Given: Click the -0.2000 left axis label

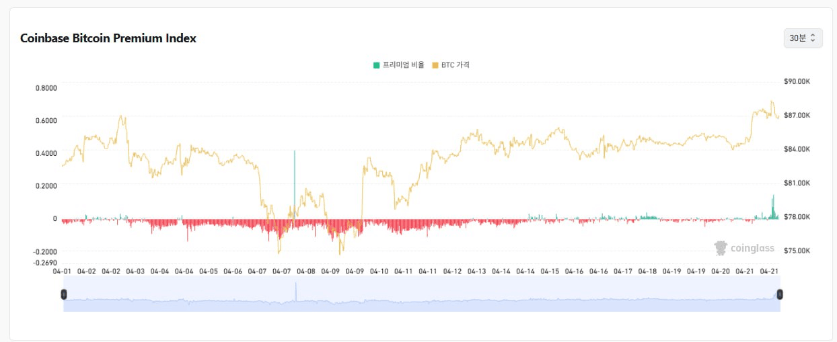Looking at the screenshot, I should click(45, 251).
